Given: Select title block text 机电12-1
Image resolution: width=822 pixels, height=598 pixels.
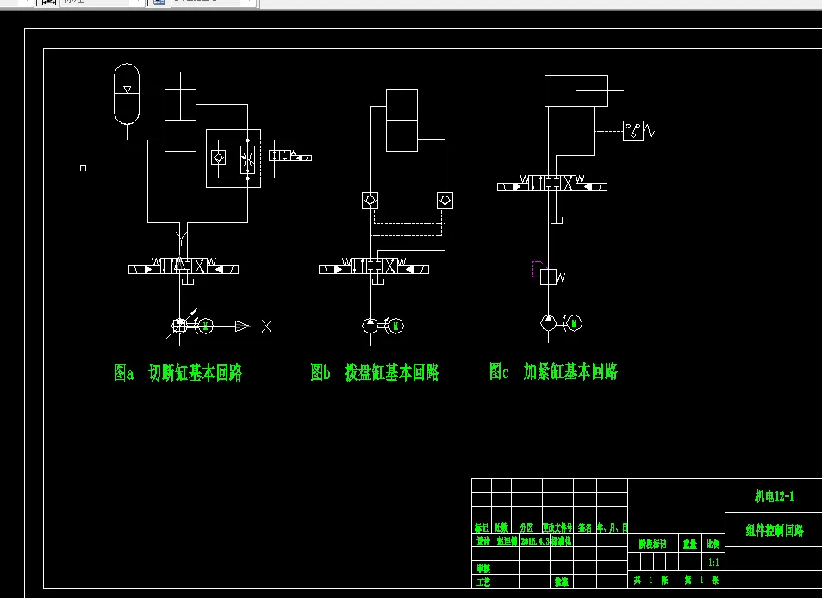Looking at the screenshot, I should click(x=775, y=496).
